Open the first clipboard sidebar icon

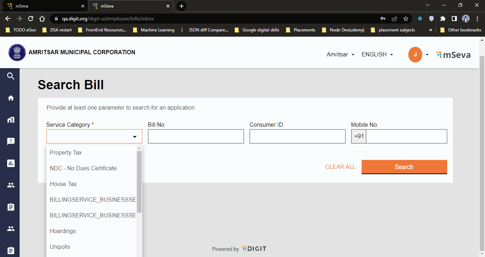point(11,207)
